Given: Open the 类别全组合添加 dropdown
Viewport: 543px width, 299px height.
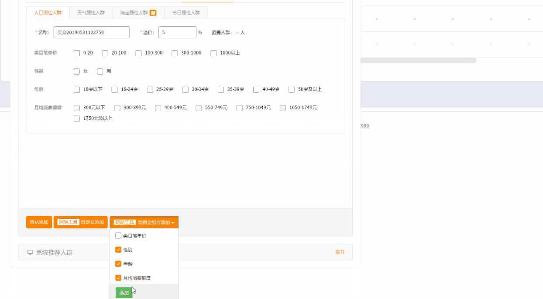Looking at the screenshot, I should (x=144, y=222).
